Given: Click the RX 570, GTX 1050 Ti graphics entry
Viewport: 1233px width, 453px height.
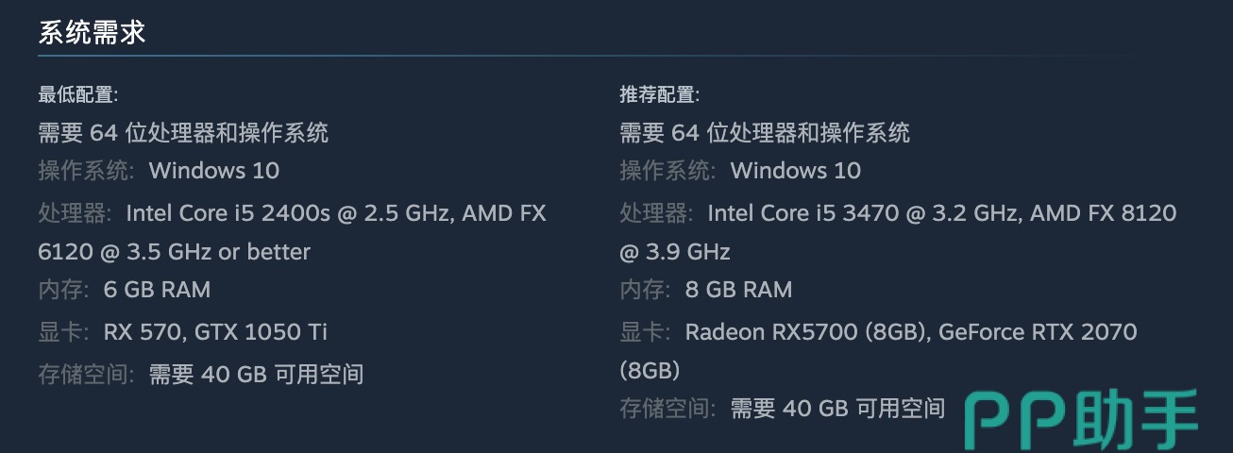Looking at the screenshot, I should 216,332.
